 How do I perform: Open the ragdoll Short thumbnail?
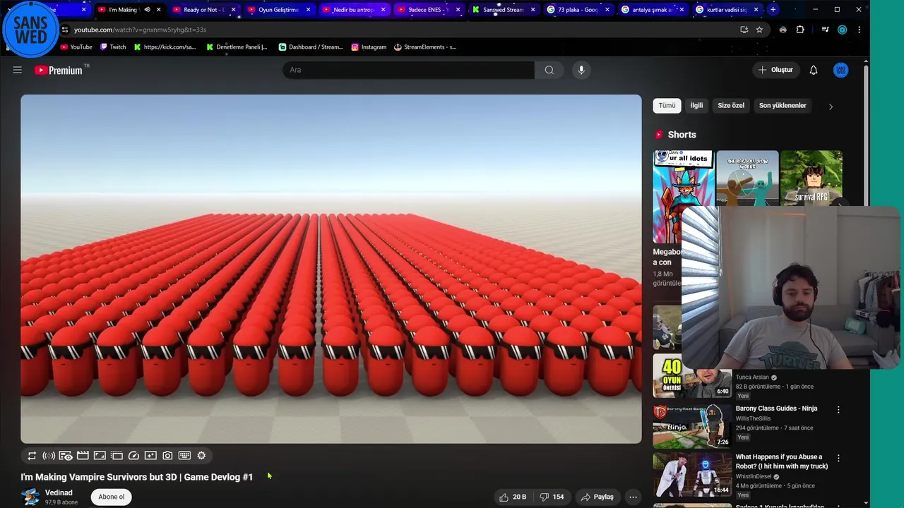pos(747,178)
